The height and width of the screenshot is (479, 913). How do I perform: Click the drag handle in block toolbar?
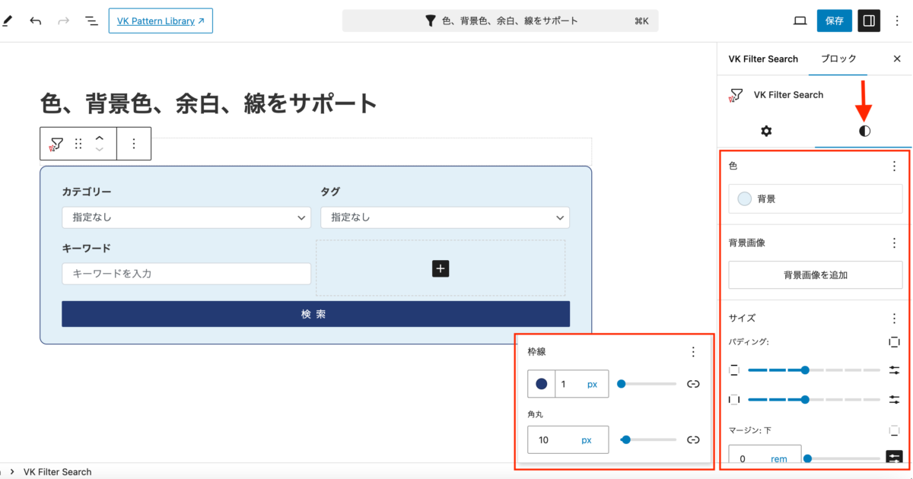tap(78, 143)
